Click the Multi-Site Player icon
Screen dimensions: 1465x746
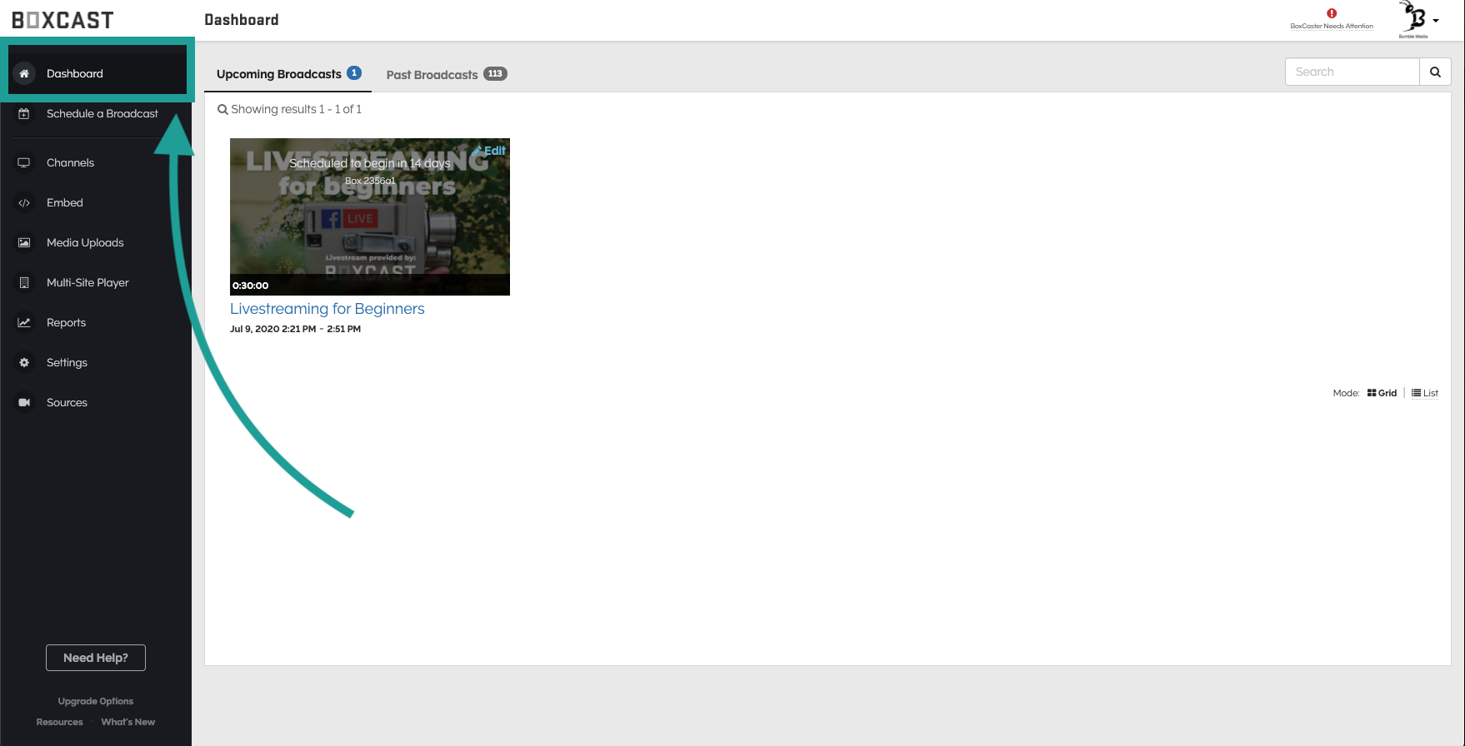click(x=24, y=282)
